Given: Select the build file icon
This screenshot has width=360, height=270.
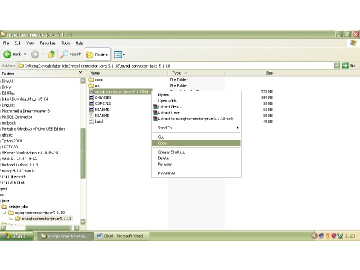Looking at the screenshot, I should point(91,121).
